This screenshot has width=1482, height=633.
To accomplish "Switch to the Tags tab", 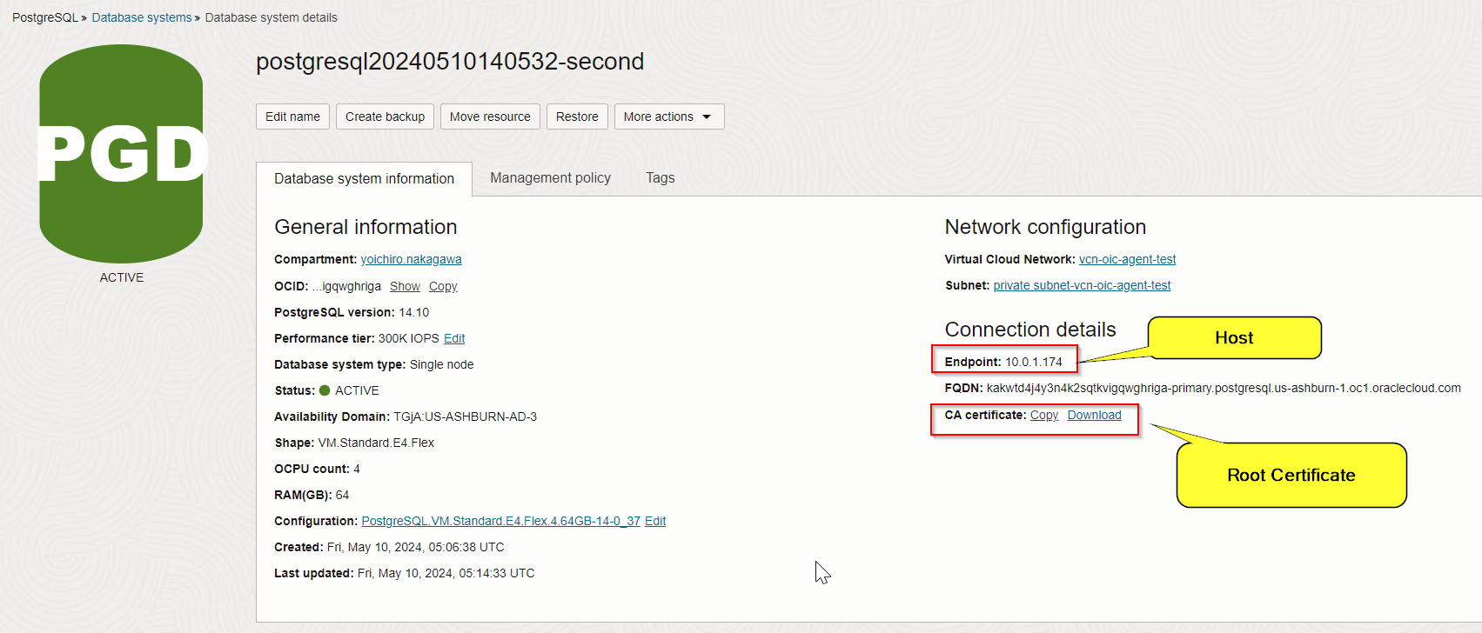I will click(x=660, y=177).
